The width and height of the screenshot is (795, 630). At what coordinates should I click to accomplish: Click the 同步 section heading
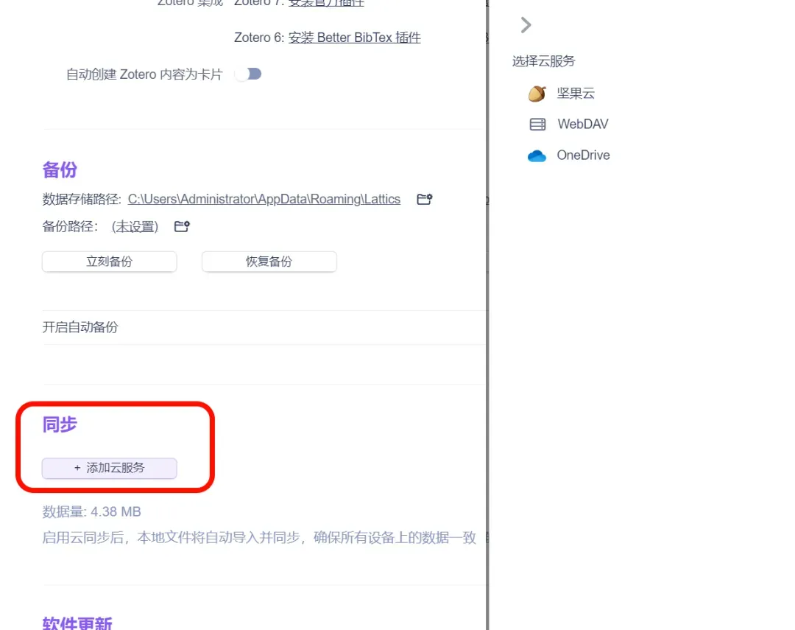coord(60,424)
